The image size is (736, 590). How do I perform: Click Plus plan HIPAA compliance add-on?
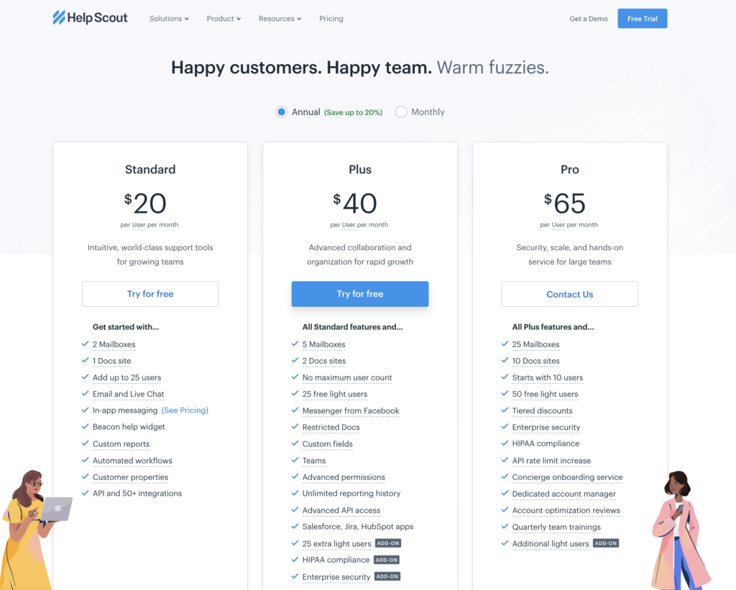(336, 560)
